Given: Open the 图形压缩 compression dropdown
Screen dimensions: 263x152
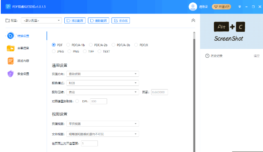Looking at the screenshot, I should click(x=103, y=92).
